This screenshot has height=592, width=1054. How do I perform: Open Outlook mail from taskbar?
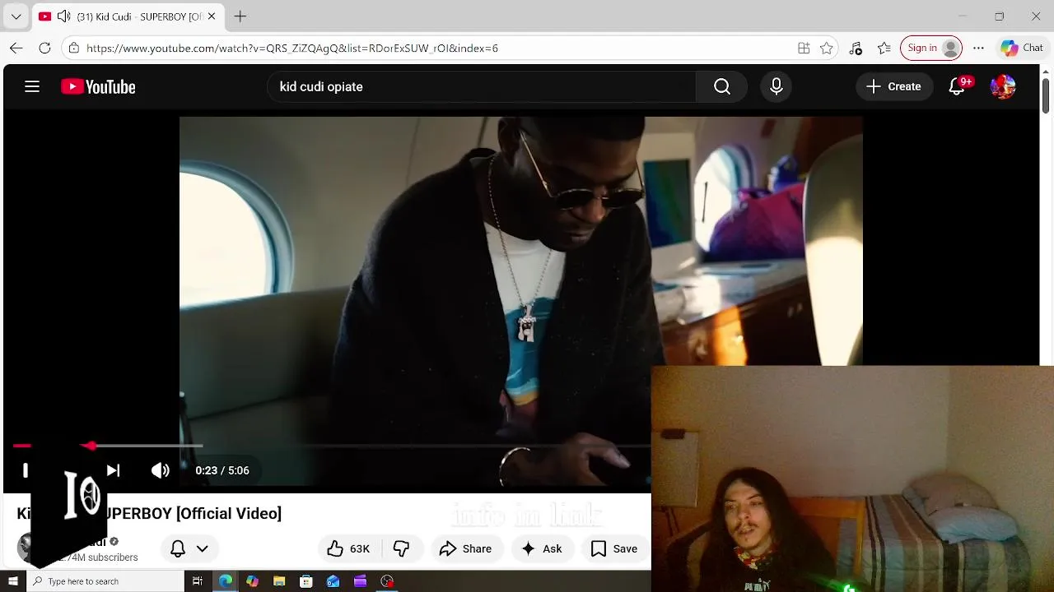(x=333, y=581)
